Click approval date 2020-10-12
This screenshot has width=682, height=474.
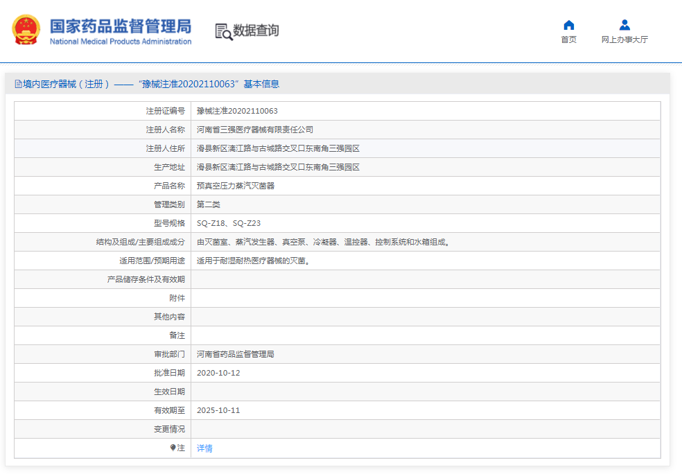218,373
